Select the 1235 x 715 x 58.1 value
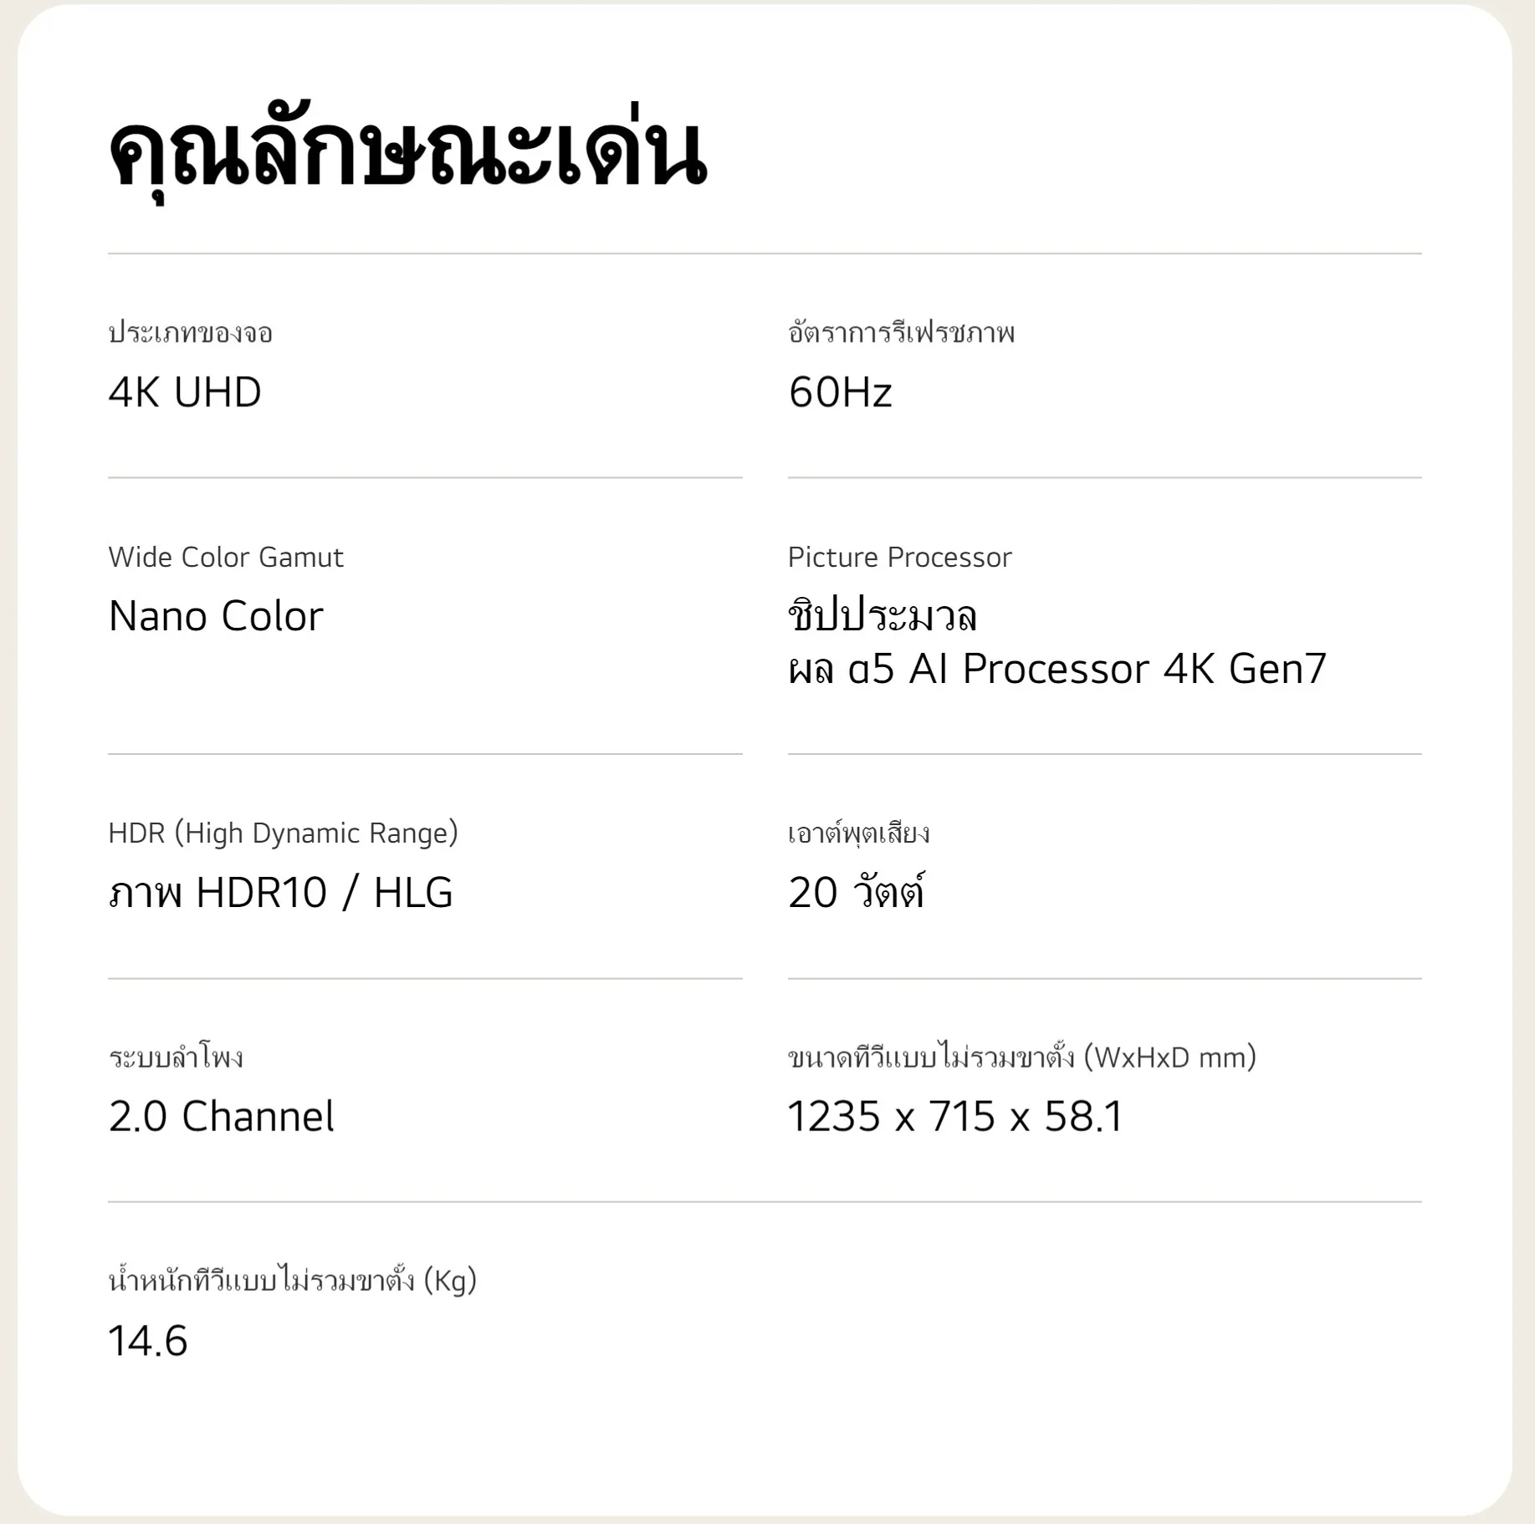Image resolution: width=1535 pixels, height=1524 pixels. coord(955,1116)
